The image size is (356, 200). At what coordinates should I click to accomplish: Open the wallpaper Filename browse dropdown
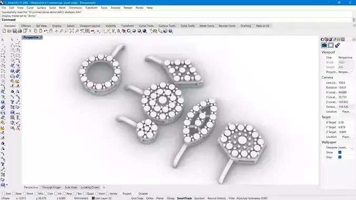(352, 147)
